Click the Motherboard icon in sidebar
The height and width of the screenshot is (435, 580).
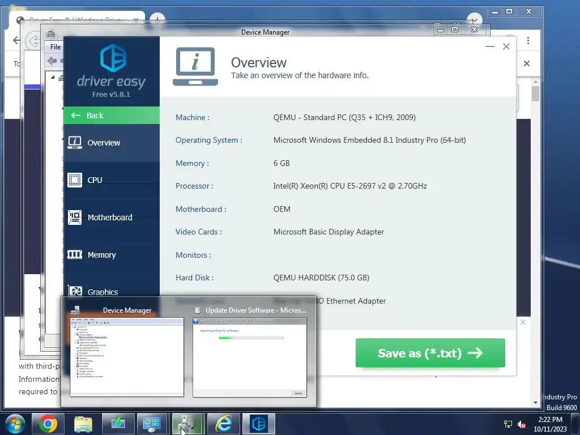(x=75, y=217)
